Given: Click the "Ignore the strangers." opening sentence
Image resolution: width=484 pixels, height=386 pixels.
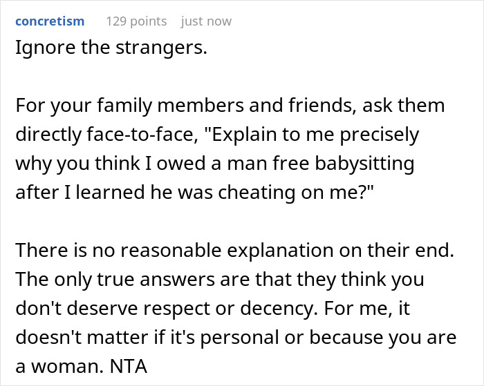Looking at the screenshot, I should point(102,49).
